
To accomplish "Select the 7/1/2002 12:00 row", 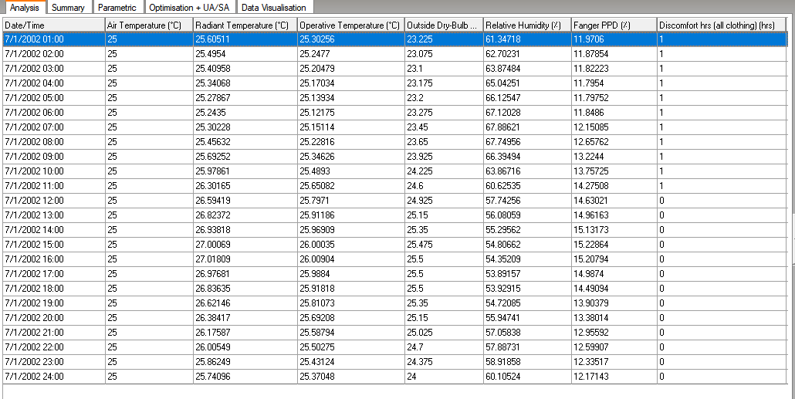I will click(x=395, y=200).
